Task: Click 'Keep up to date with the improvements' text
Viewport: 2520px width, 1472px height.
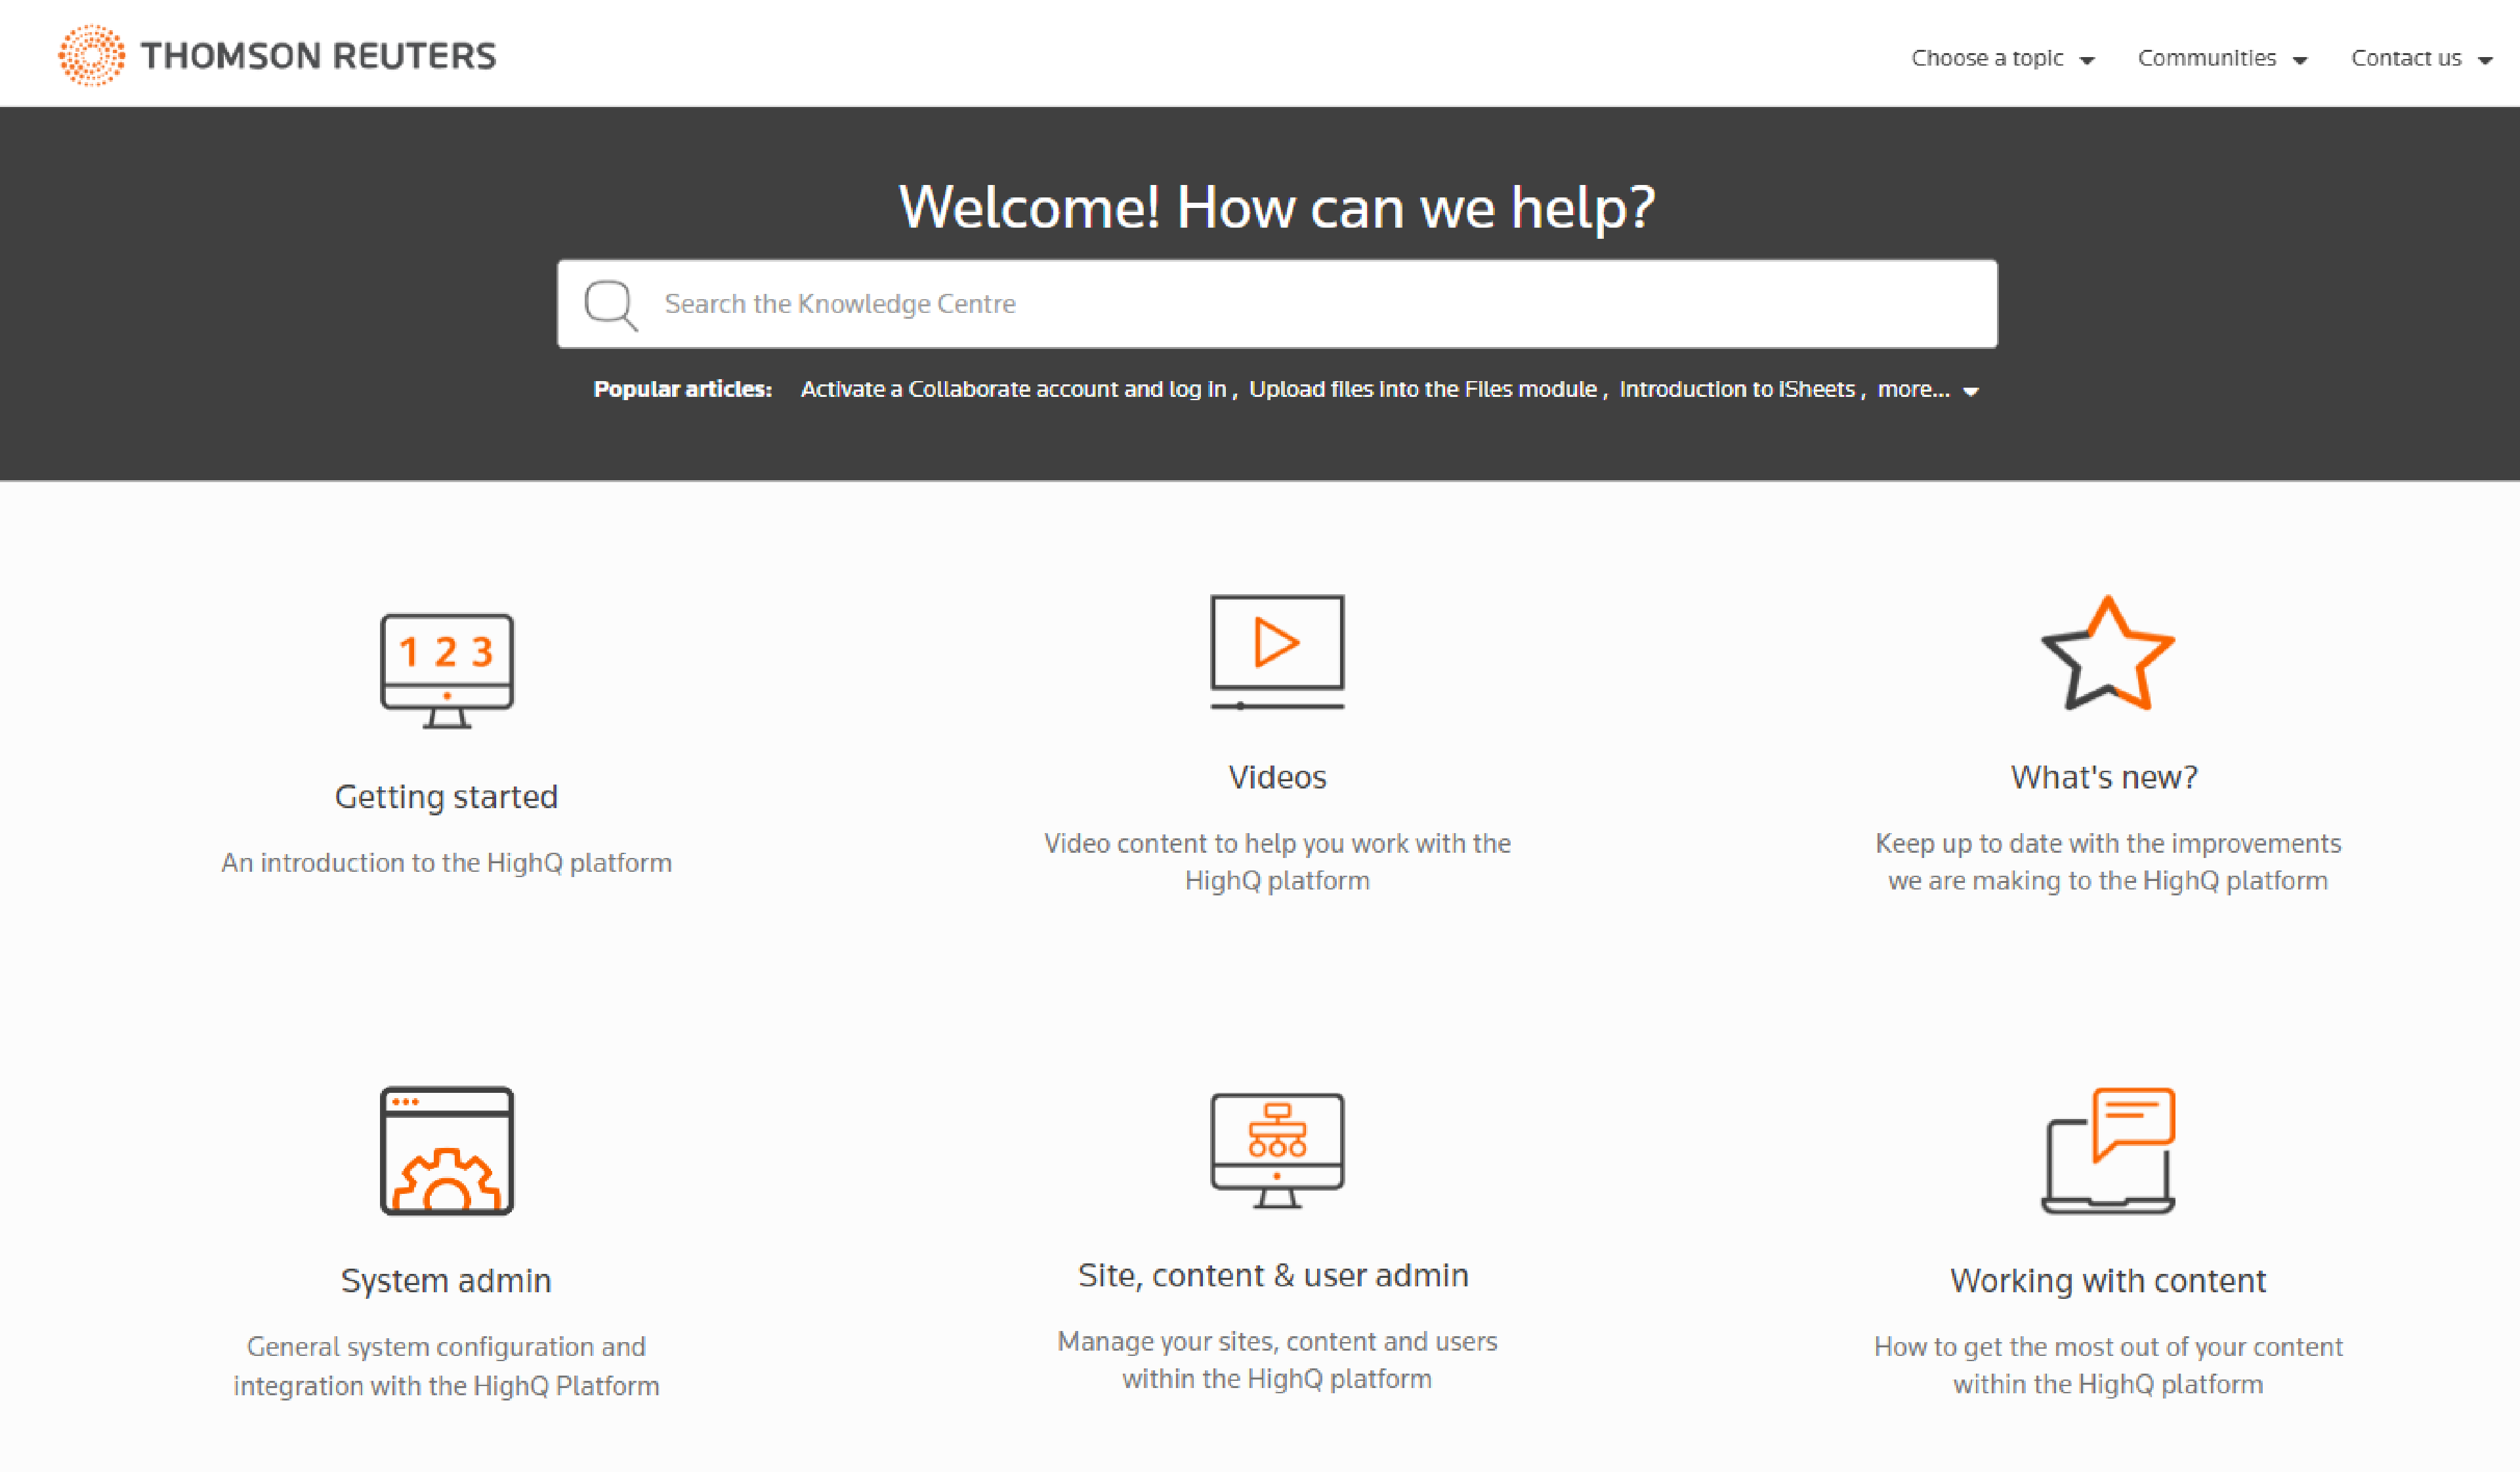Action: pos(2107,861)
